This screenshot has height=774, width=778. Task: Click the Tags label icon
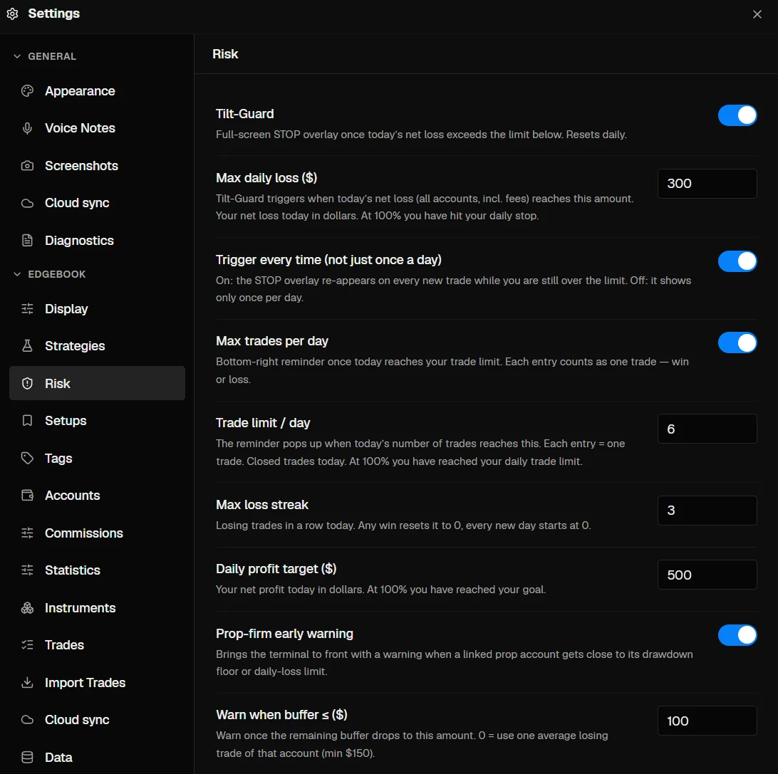click(27, 458)
